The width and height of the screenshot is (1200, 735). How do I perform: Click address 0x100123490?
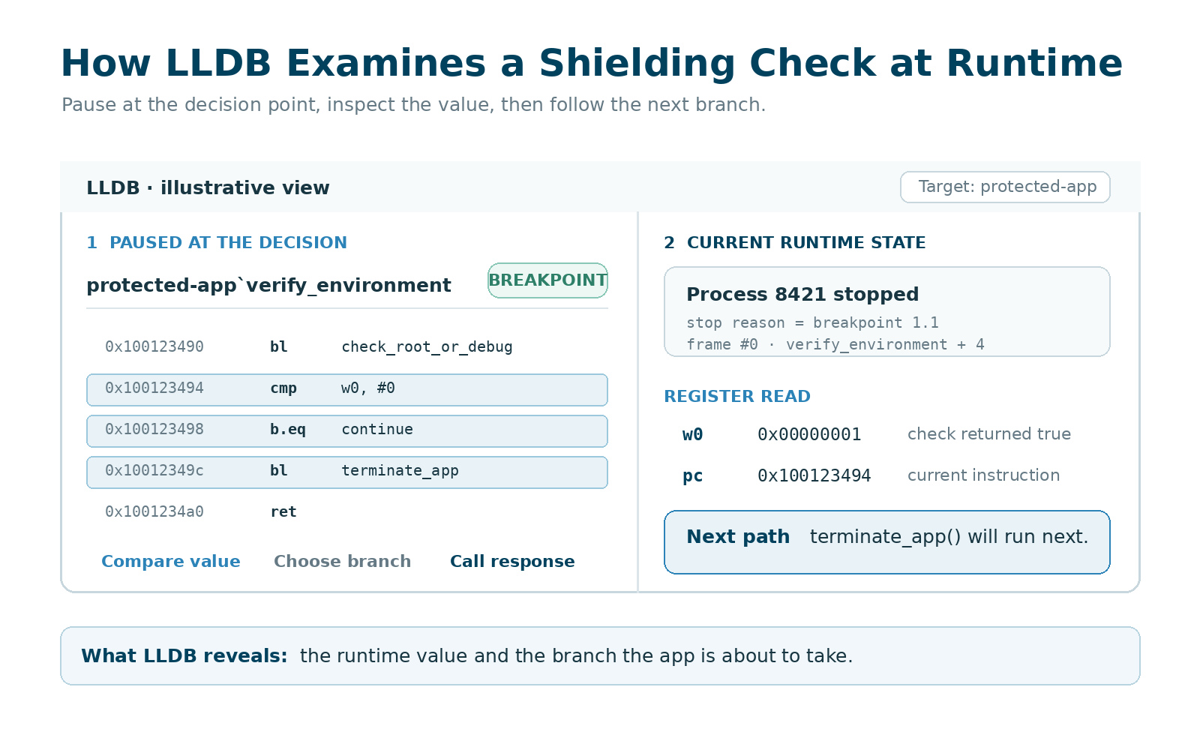pyautogui.click(x=154, y=346)
